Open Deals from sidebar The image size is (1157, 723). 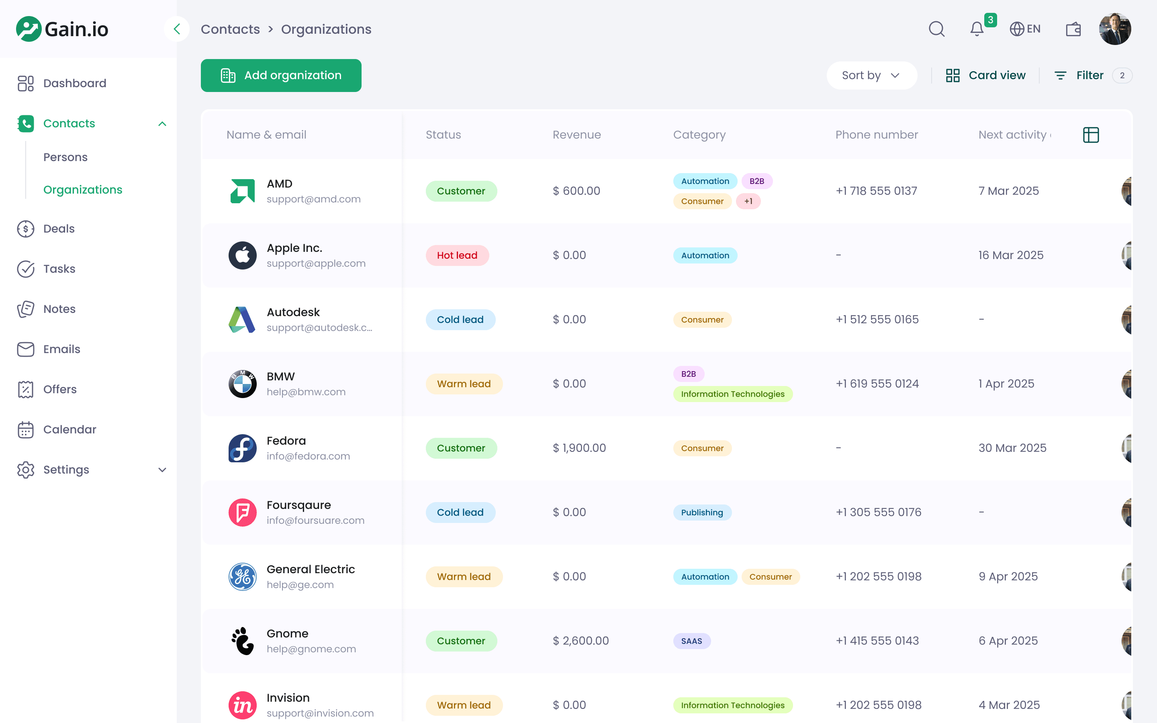point(59,229)
